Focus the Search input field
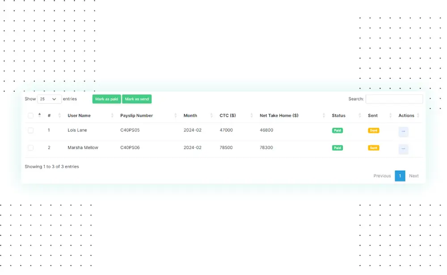This screenshot has width=447, height=275. (394, 99)
